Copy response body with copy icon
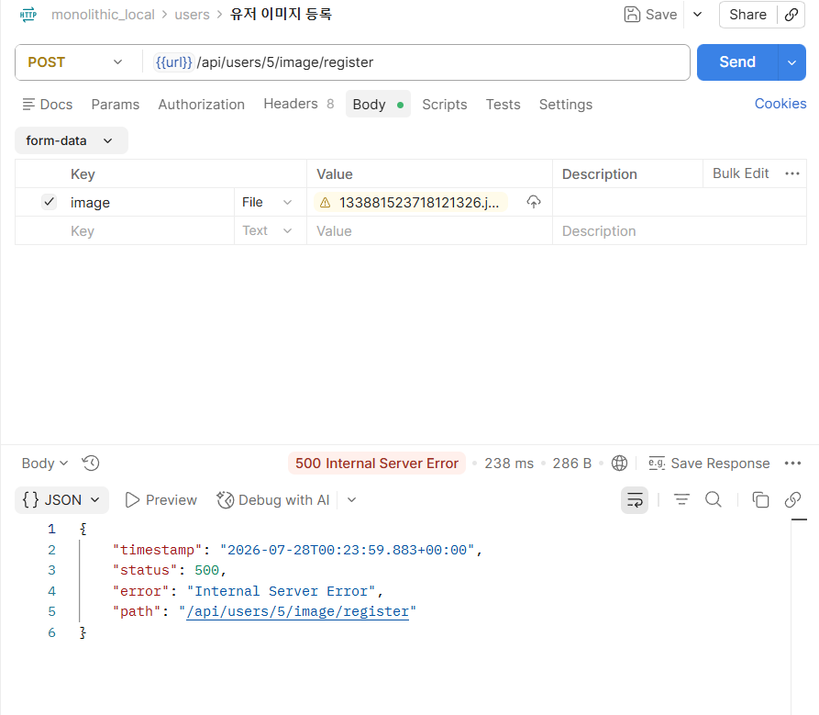This screenshot has height=715, width=819. point(760,500)
